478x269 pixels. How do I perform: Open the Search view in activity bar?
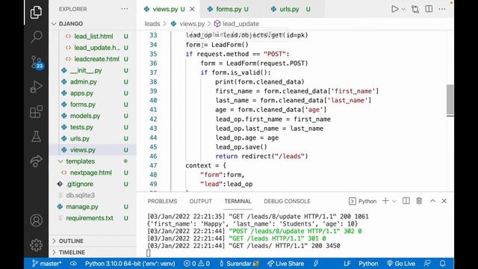click(x=36, y=37)
